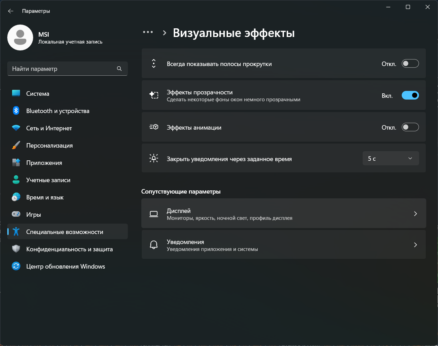Open the Display related settings
438x346 pixels.
(x=283, y=214)
